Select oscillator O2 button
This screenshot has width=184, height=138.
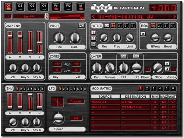20,7
